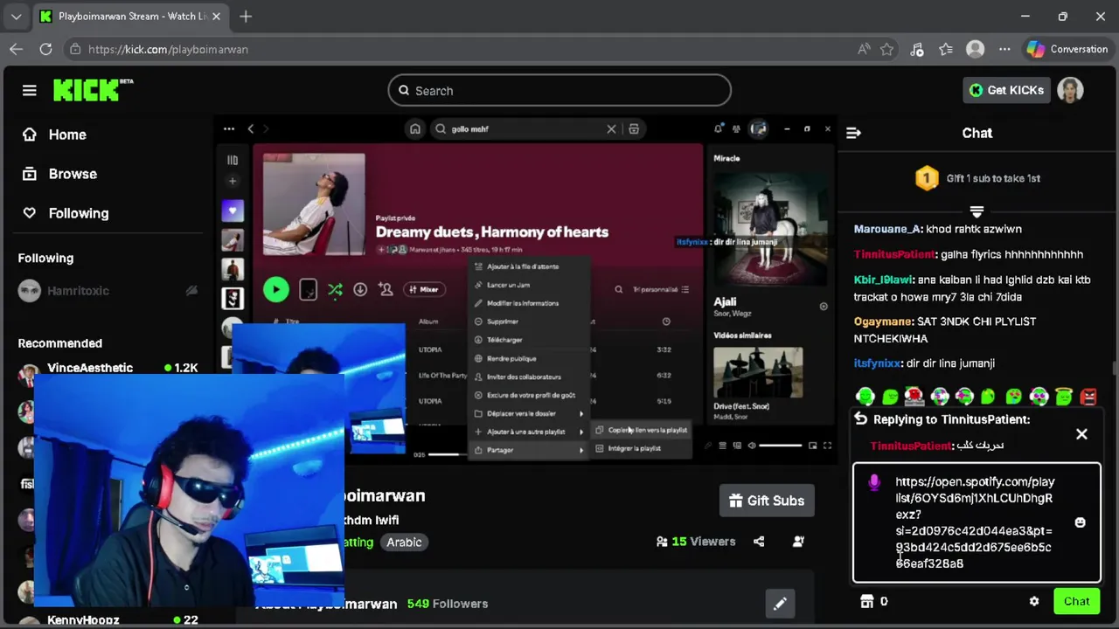Open emoji picker in chat input
Screen dimensions: 1119x629
click(1080, 522)
